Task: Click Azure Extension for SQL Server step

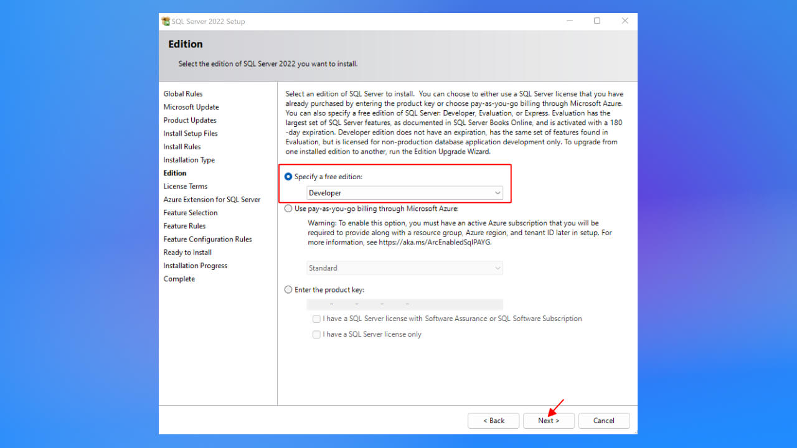Action: click(x=212, y=200)
